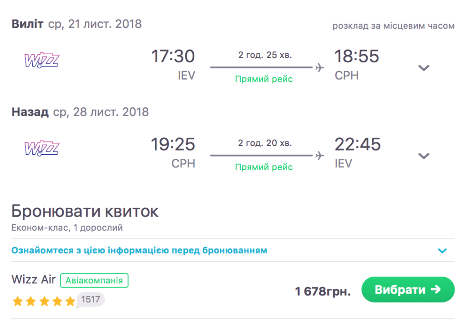The width and height of the screenshot is (466, 323).
Task: Click the Wizz logo on the return flight
Action: pos(42,148)
